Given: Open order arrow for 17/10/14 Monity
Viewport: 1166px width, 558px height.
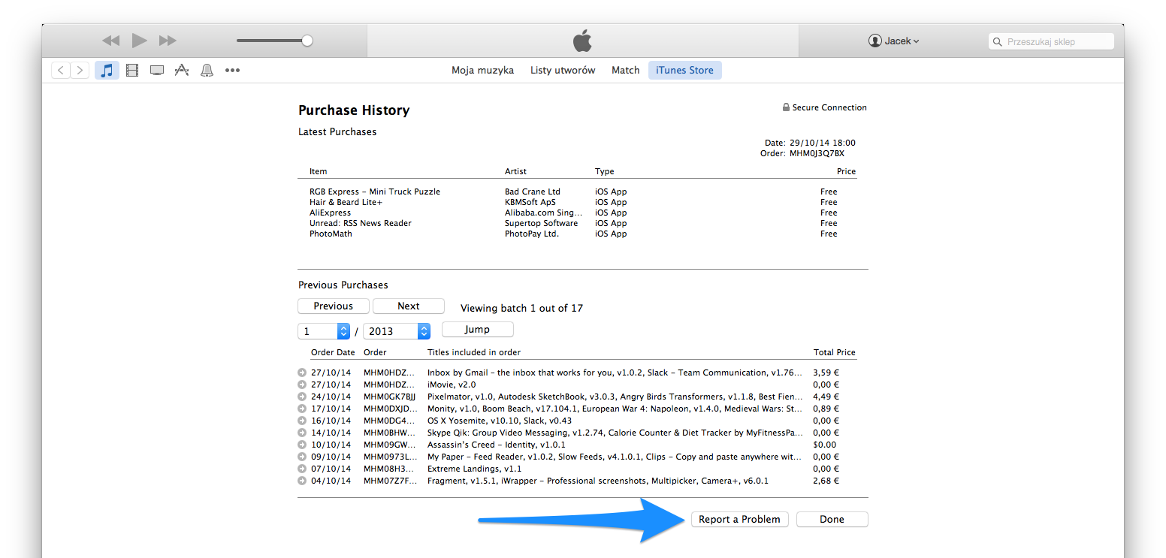Looking at the screenshot, I should [302, 409].
